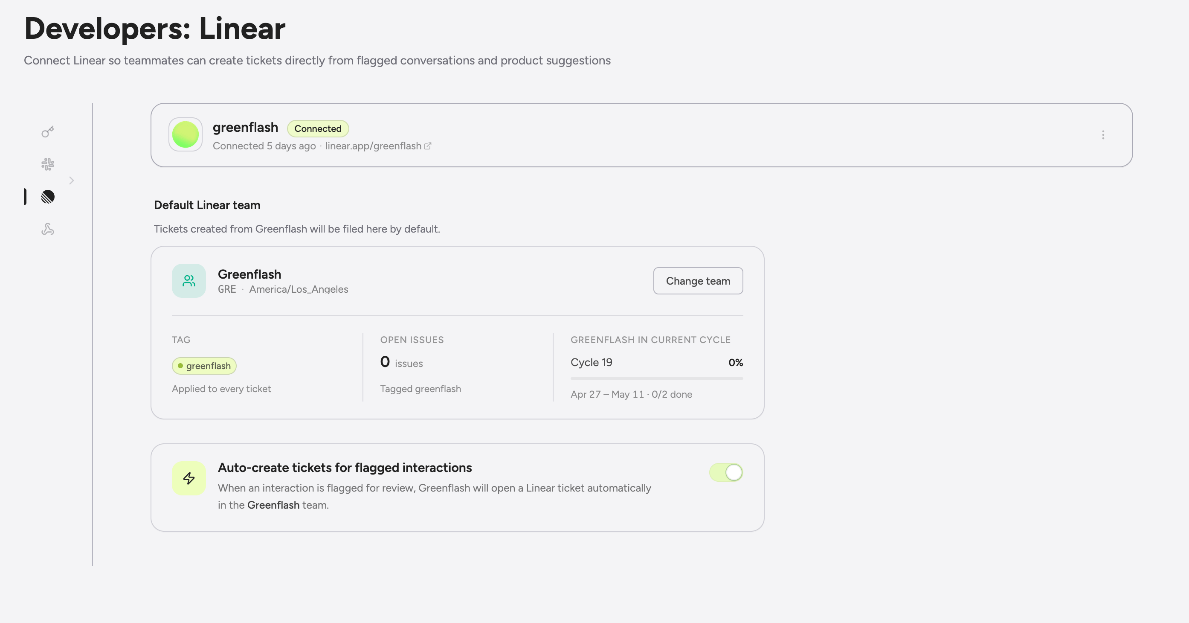Click the external link icon beside linear.app/greenflash
1189x623 pixels.
point(428,146)
